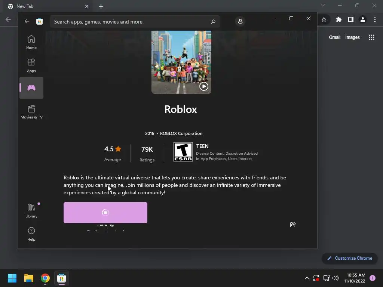Screen dimensions: 383x287
Task: Bookmark page with Chrome star icon
Action: point(324,19)
